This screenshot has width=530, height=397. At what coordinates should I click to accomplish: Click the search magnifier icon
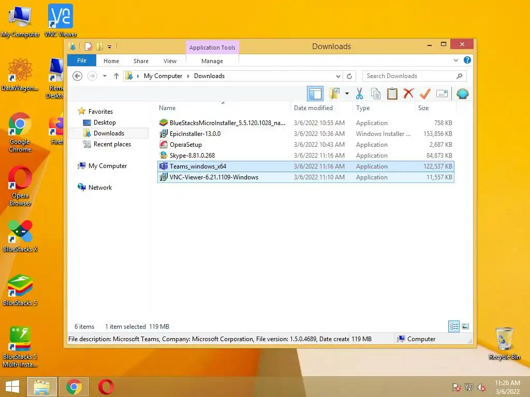459,76
